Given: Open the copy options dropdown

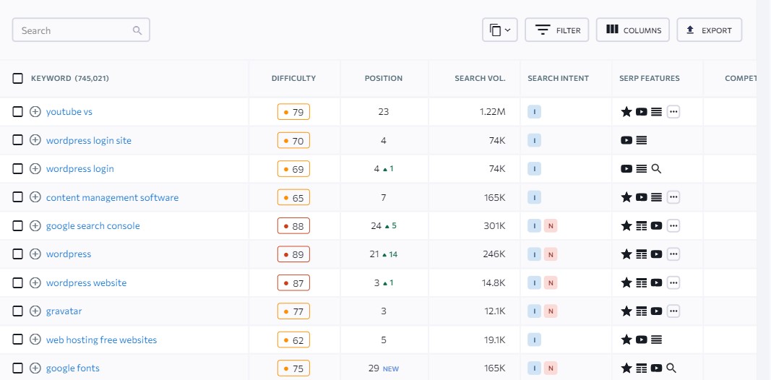Looking at the screenshot, I should (x=499, y=30).
